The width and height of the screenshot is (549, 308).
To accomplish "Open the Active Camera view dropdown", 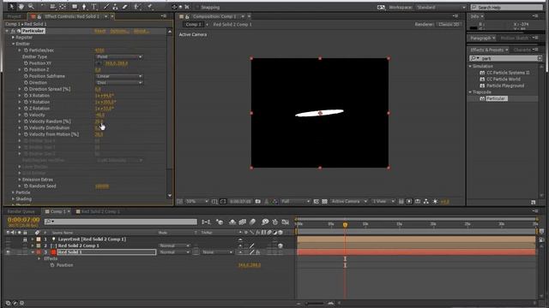I will click(x=349, y=202).
